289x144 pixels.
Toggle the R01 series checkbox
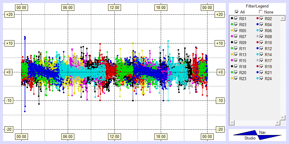[x=236, y=19]
